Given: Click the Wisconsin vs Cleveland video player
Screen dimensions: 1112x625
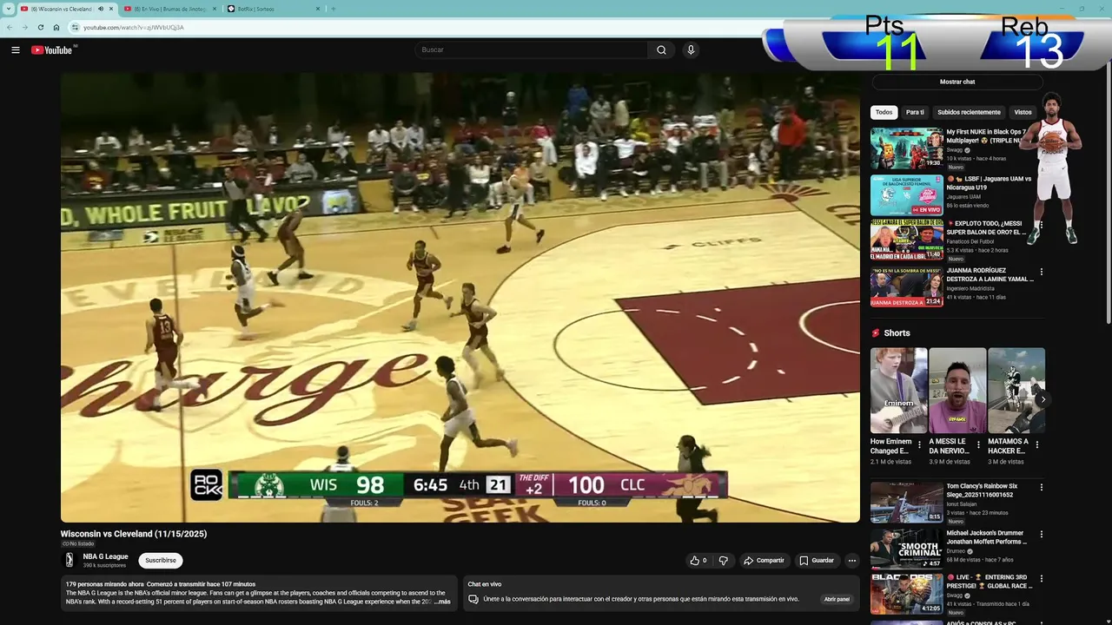Looking at the screenshot, I should (x=460, y=298).
